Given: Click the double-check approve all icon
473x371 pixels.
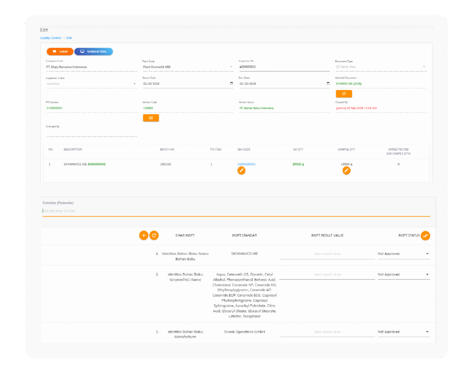Looking at the screenshot, I should pos(425,235).
